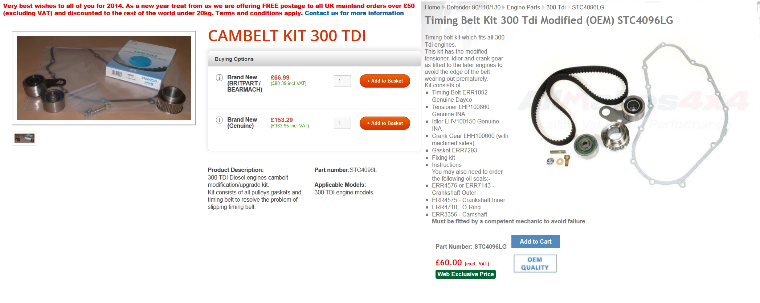Click quantity field for £66.99 option
This screenshot has width=760, height=303.
click(342, 81)
